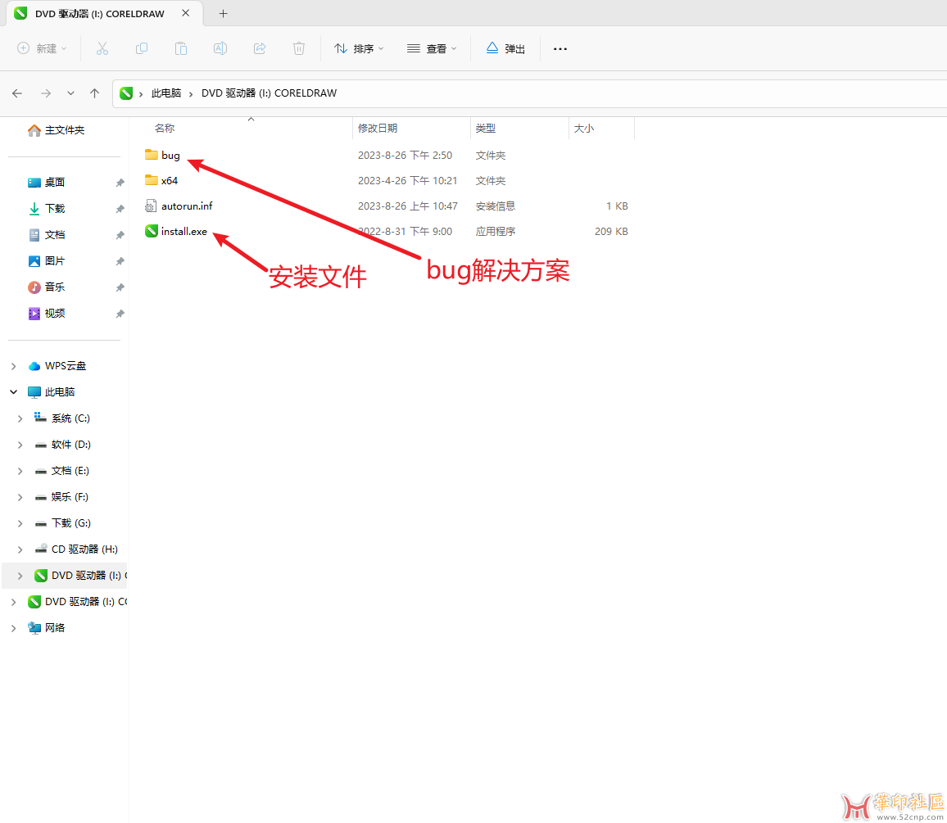Select the x64 folder

(x=169, y=180)
